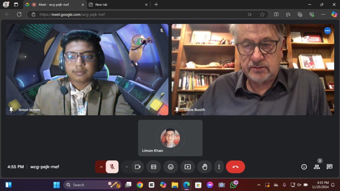The height and width of the screenshot is (191, 340).
Task: Leave the call with red hang-up button
Action: pyautogui.click(x=235, y=167)
